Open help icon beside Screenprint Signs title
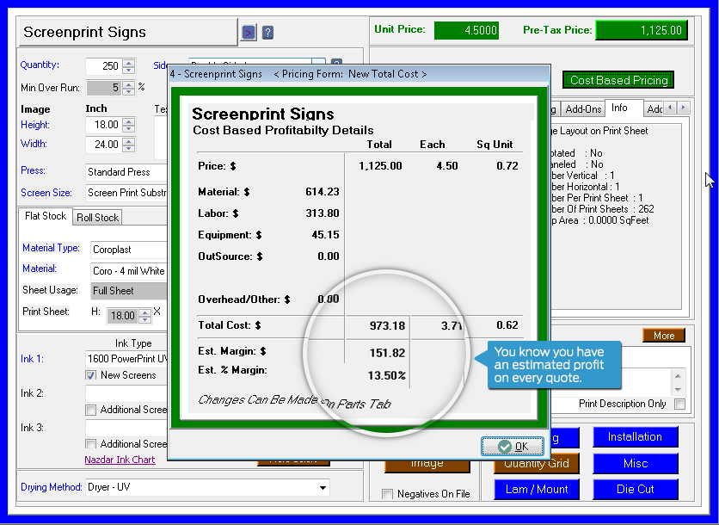Image resolution: width=719 pixels, height=525 pixels. pos(268,33)
